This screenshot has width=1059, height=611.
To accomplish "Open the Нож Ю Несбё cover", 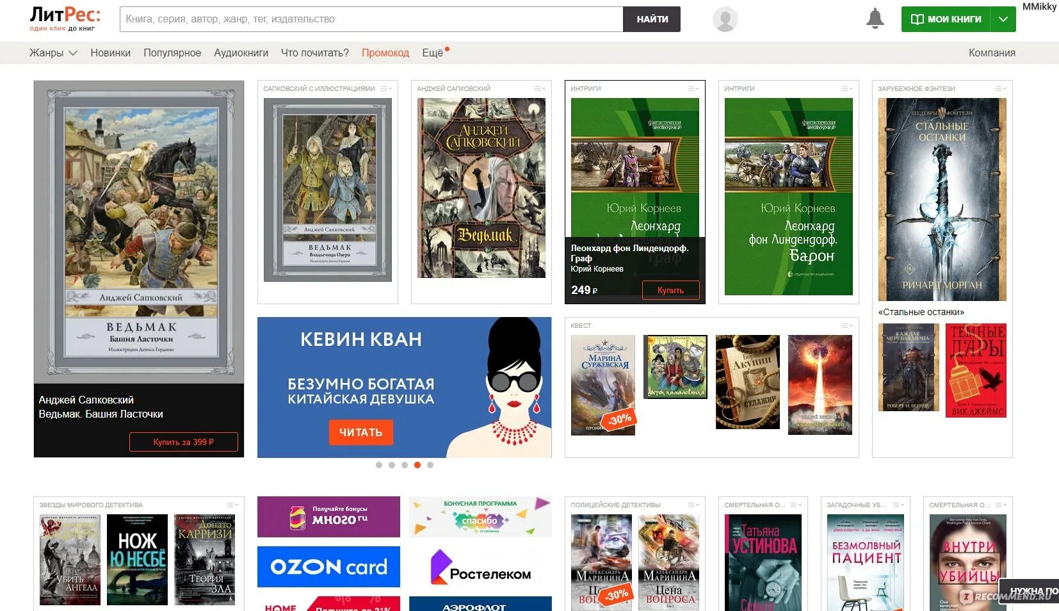I will click(137, 560).
